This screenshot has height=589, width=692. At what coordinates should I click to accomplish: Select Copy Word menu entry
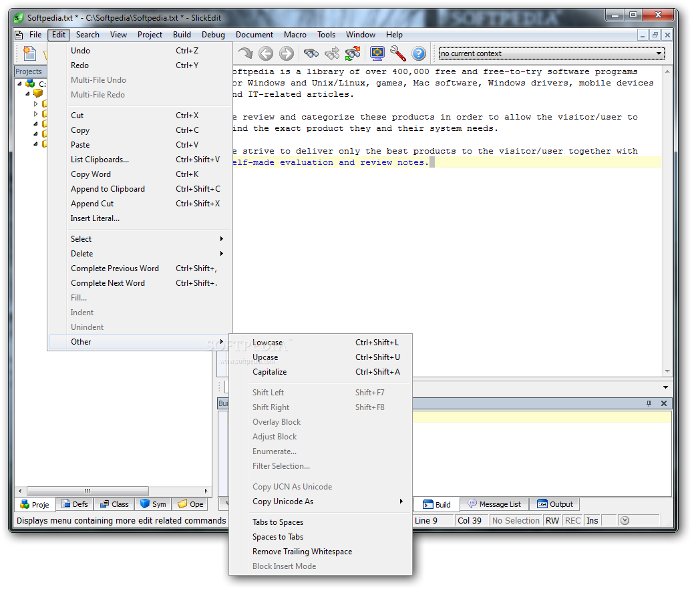tap(140, 174)
